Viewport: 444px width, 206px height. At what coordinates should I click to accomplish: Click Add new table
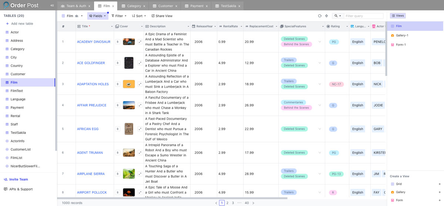(22, 24)
